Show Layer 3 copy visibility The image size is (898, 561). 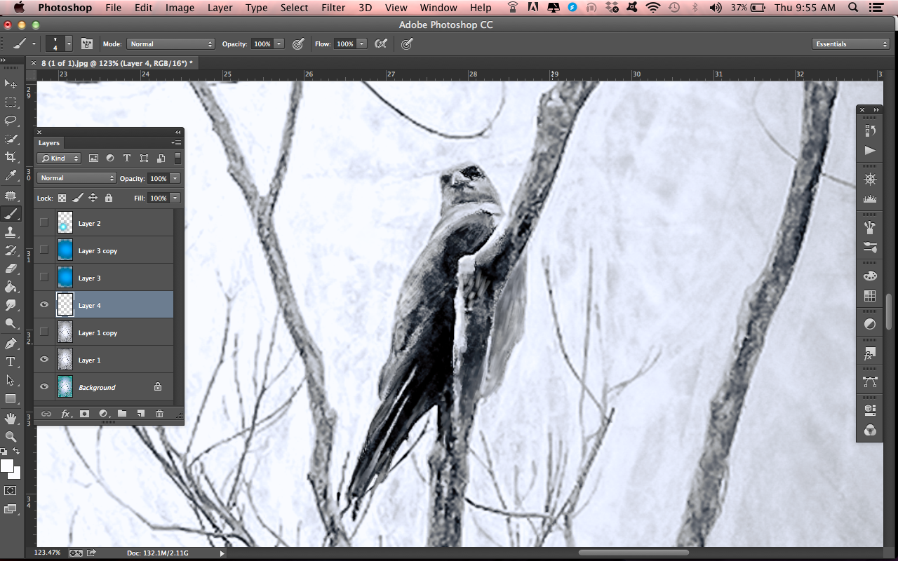44,250
